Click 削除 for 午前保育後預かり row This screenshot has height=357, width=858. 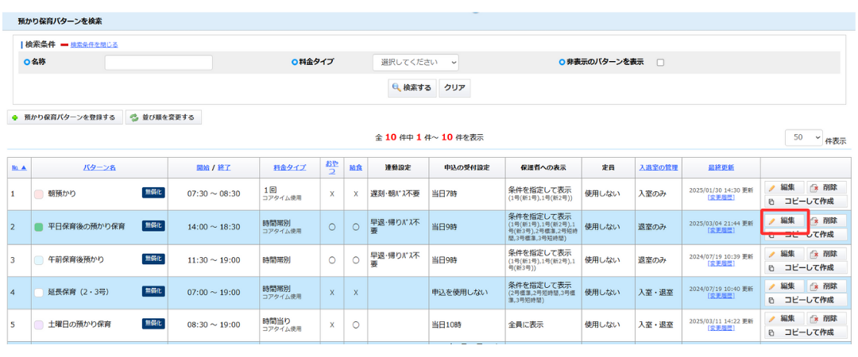(827, 254)
